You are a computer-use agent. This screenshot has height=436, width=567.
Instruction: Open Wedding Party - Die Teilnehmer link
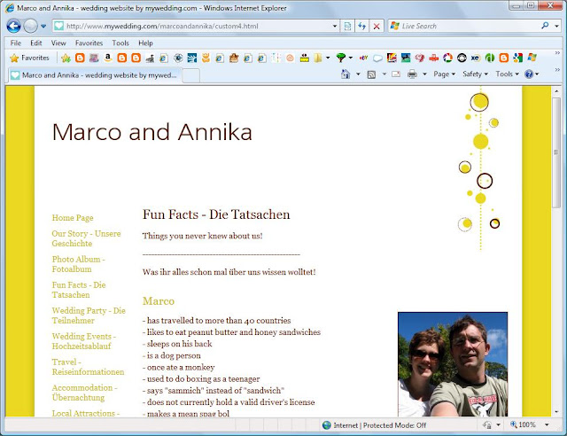(89, 315)
